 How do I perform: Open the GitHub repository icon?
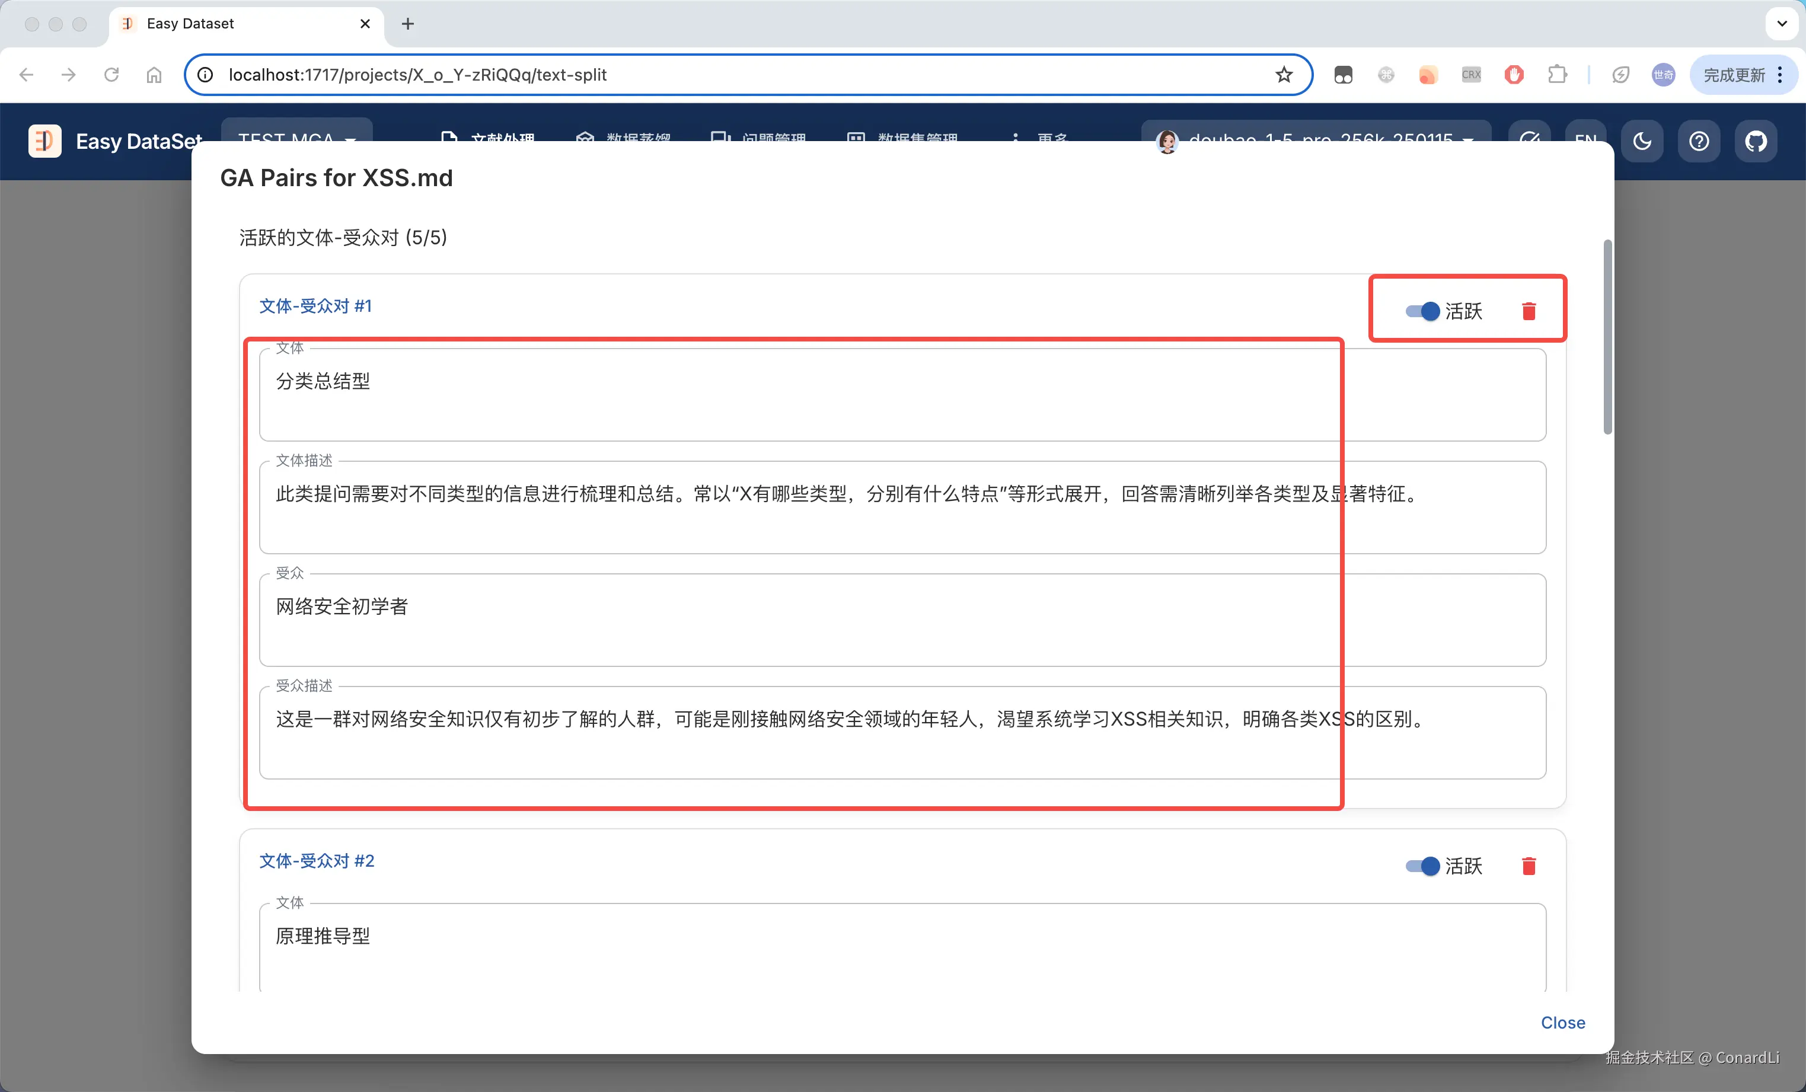click(x=1756, y=141)
